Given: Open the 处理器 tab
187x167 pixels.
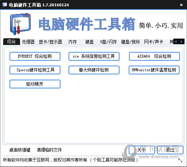Looking at the screenshot, I should click(28, 42).
